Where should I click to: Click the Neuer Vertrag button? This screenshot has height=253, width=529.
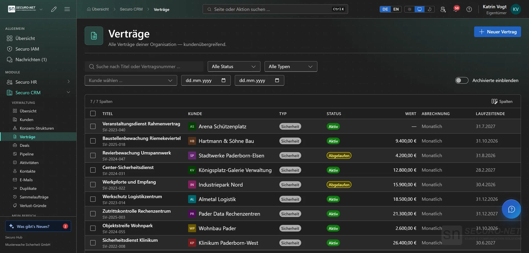point(497,32)
